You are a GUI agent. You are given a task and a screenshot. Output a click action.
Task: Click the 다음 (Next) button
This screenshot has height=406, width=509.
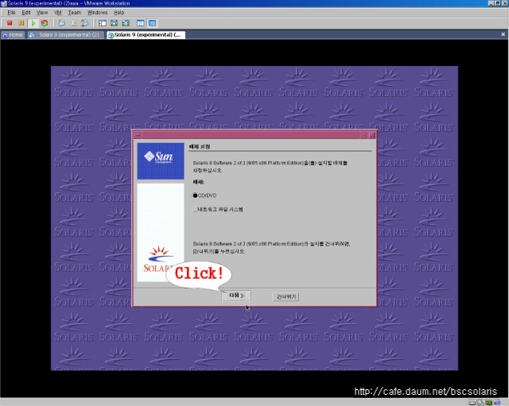tap(236, 296)
